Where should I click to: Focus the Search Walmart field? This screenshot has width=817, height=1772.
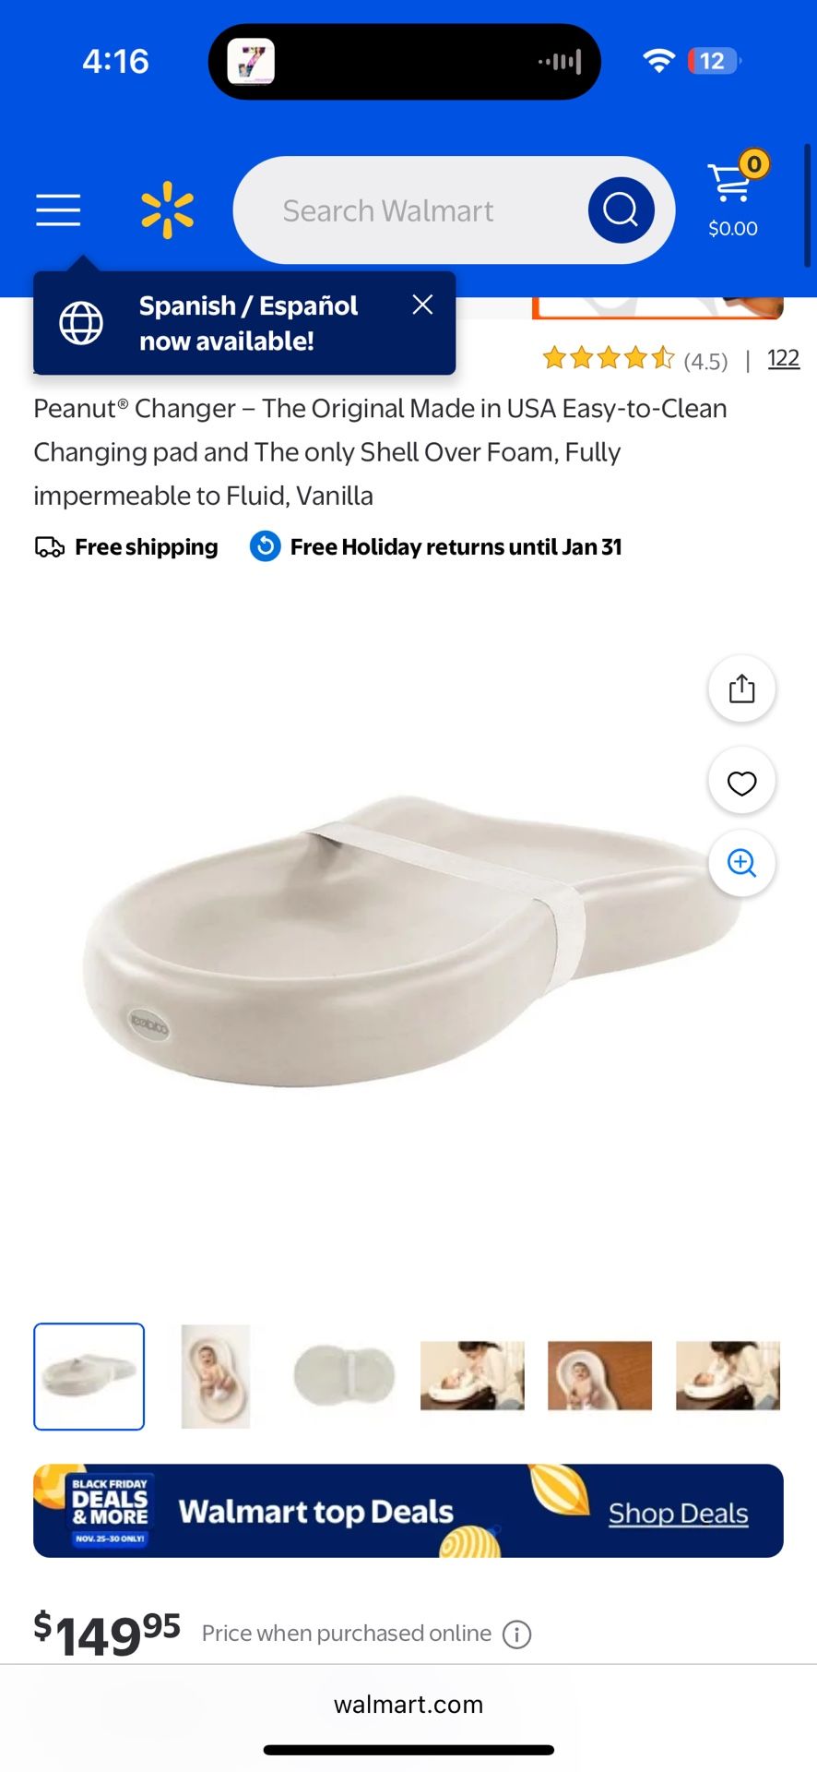pyautogui.click(x=410, y=210)
